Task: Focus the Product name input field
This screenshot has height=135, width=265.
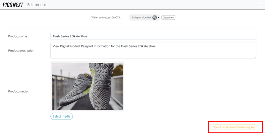Action: pos(153,36)
